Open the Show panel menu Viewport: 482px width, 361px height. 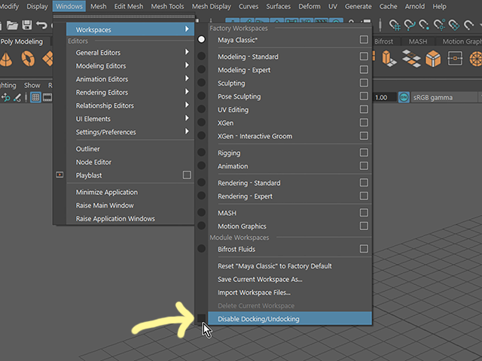32,85
